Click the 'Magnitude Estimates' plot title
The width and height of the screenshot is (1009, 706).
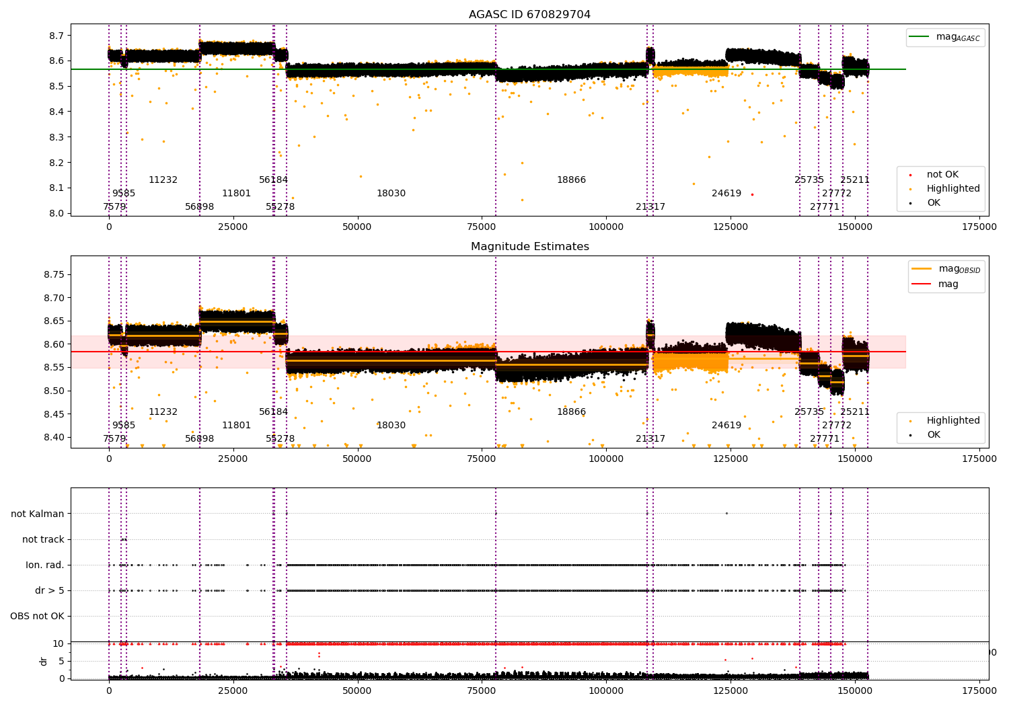pos(529,247)
